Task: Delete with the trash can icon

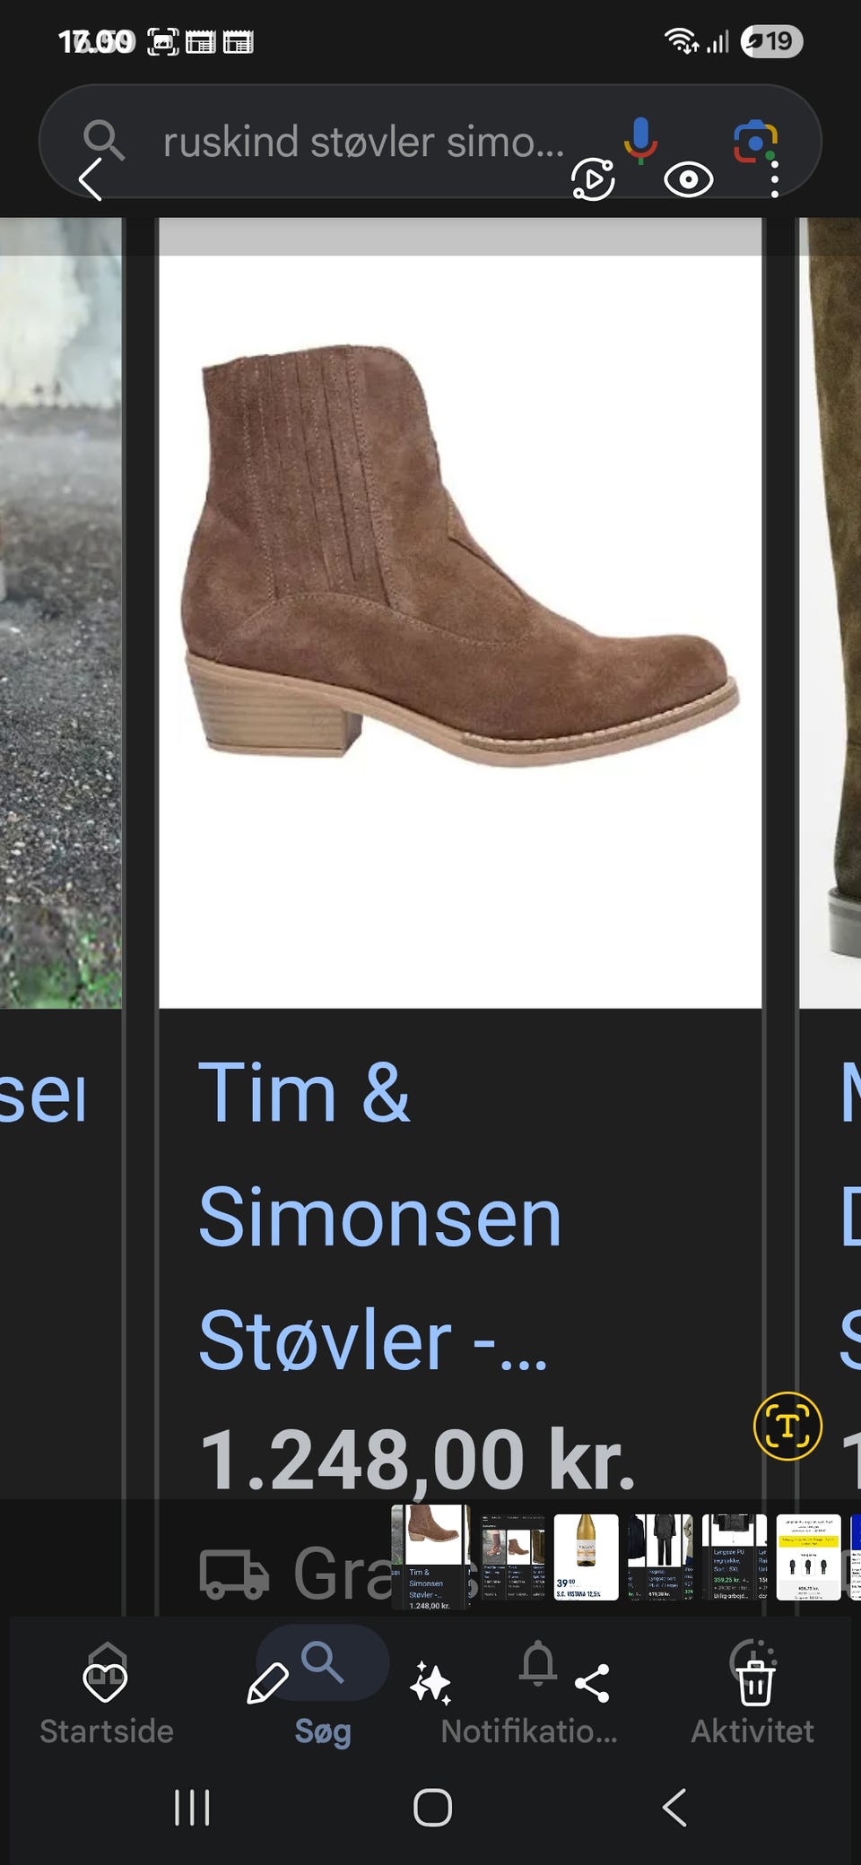Action: coord(755,1683)
